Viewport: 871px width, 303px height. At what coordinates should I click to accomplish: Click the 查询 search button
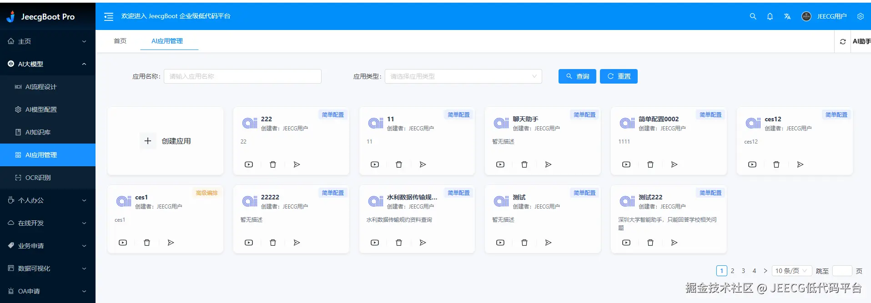tap(577, 76)
